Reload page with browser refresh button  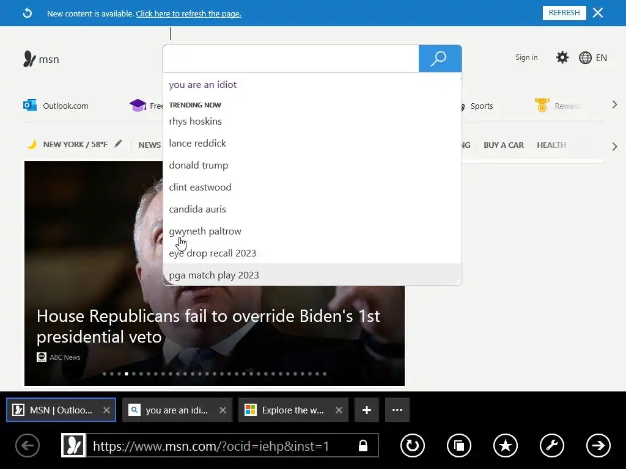click(x=413, y=445)
